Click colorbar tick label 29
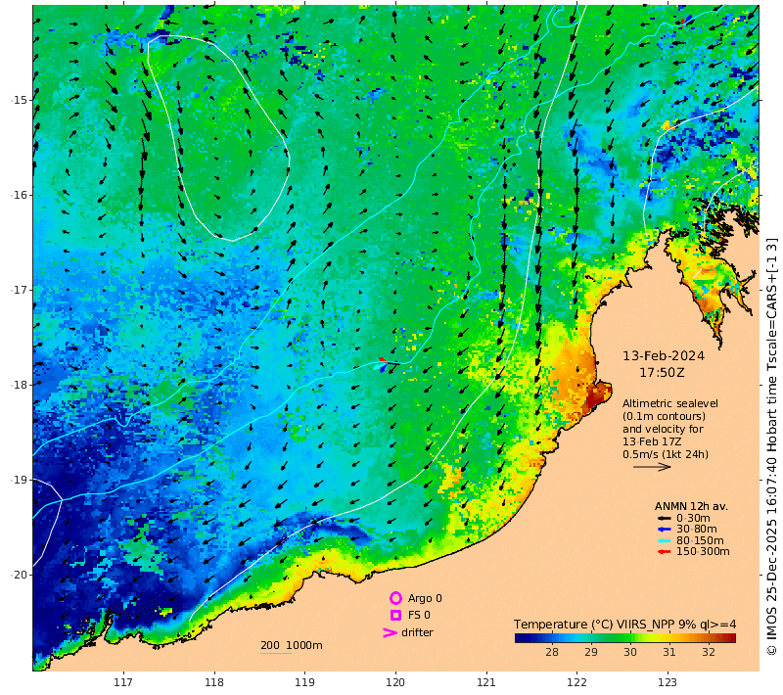Screen dimensions: 783x695 coord(591,652)
